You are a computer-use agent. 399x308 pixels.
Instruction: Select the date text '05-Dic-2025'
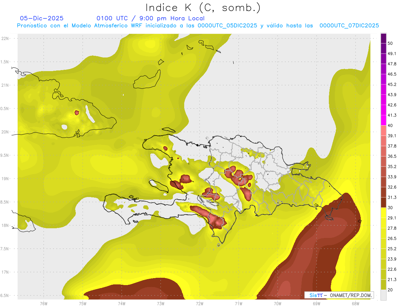(42, 18)
